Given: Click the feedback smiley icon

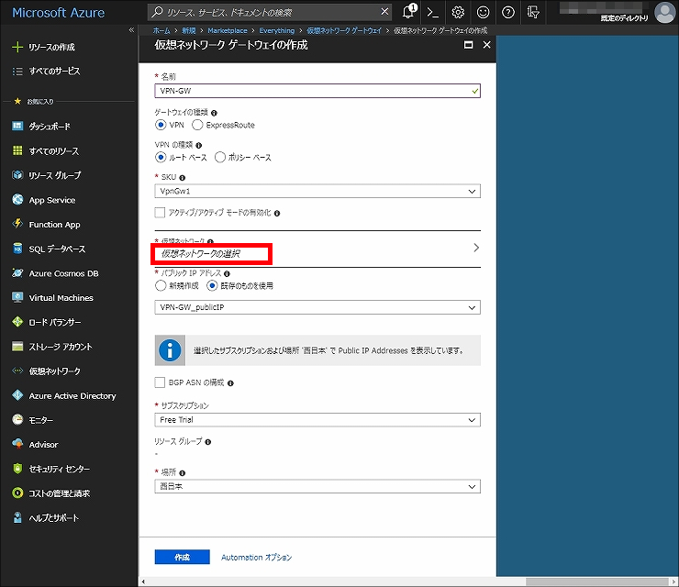Looking at the screenshot, I should coord(483,12).
